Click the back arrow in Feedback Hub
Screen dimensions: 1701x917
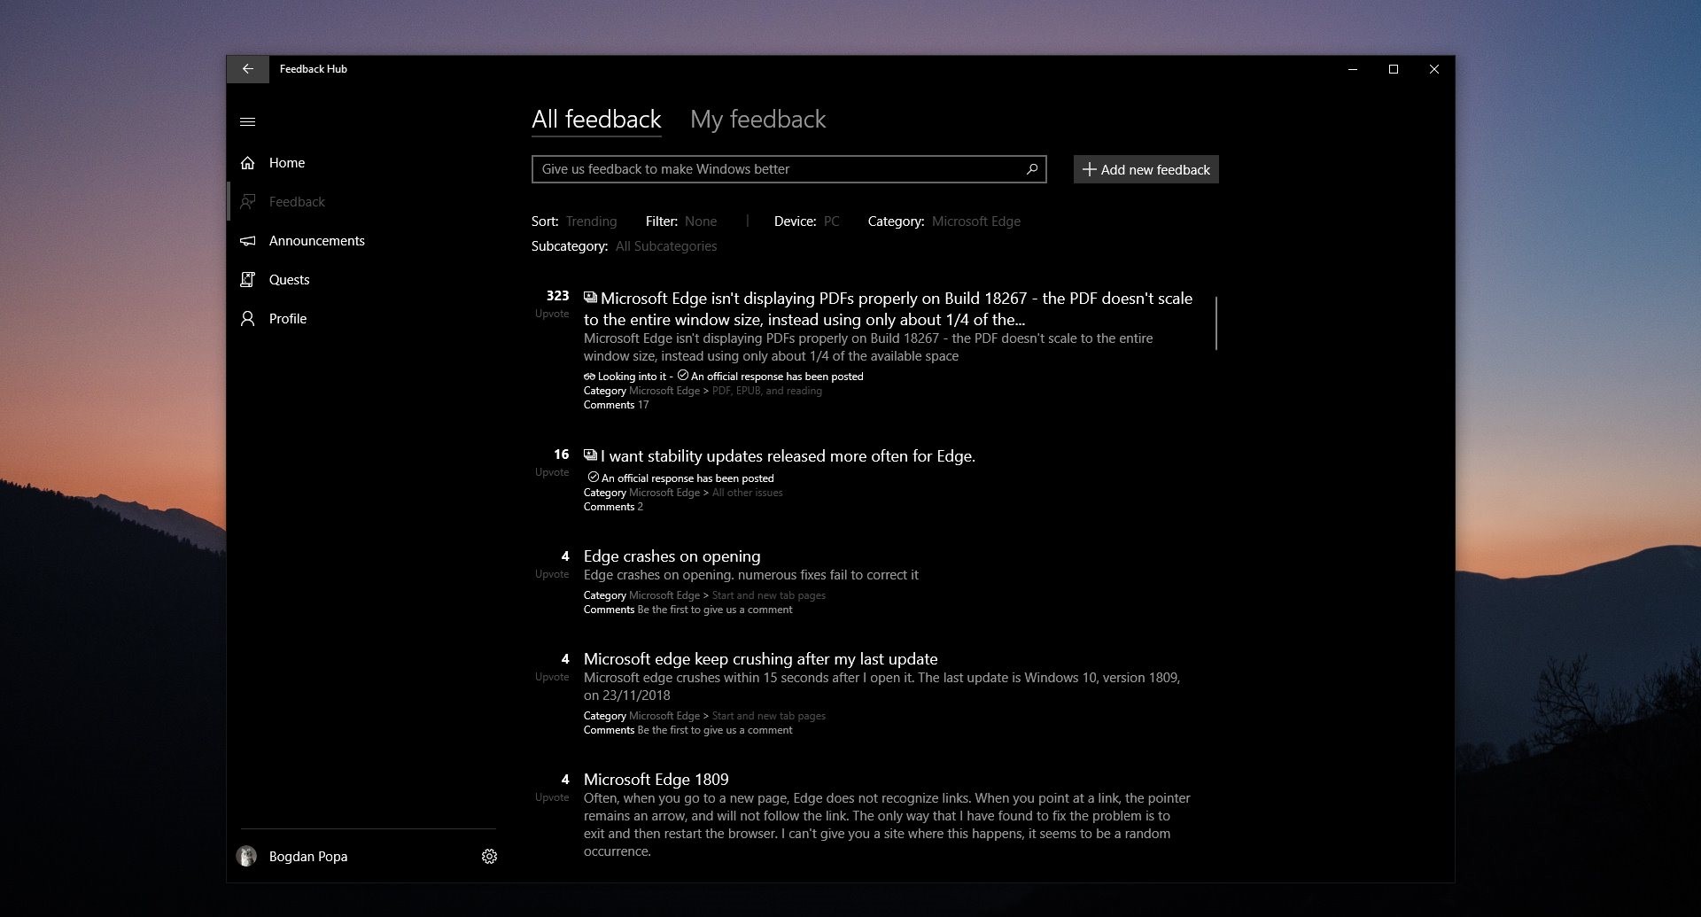coord(248,69)
